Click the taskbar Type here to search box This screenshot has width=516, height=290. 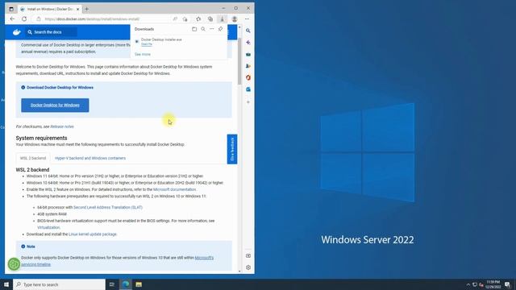59,284
